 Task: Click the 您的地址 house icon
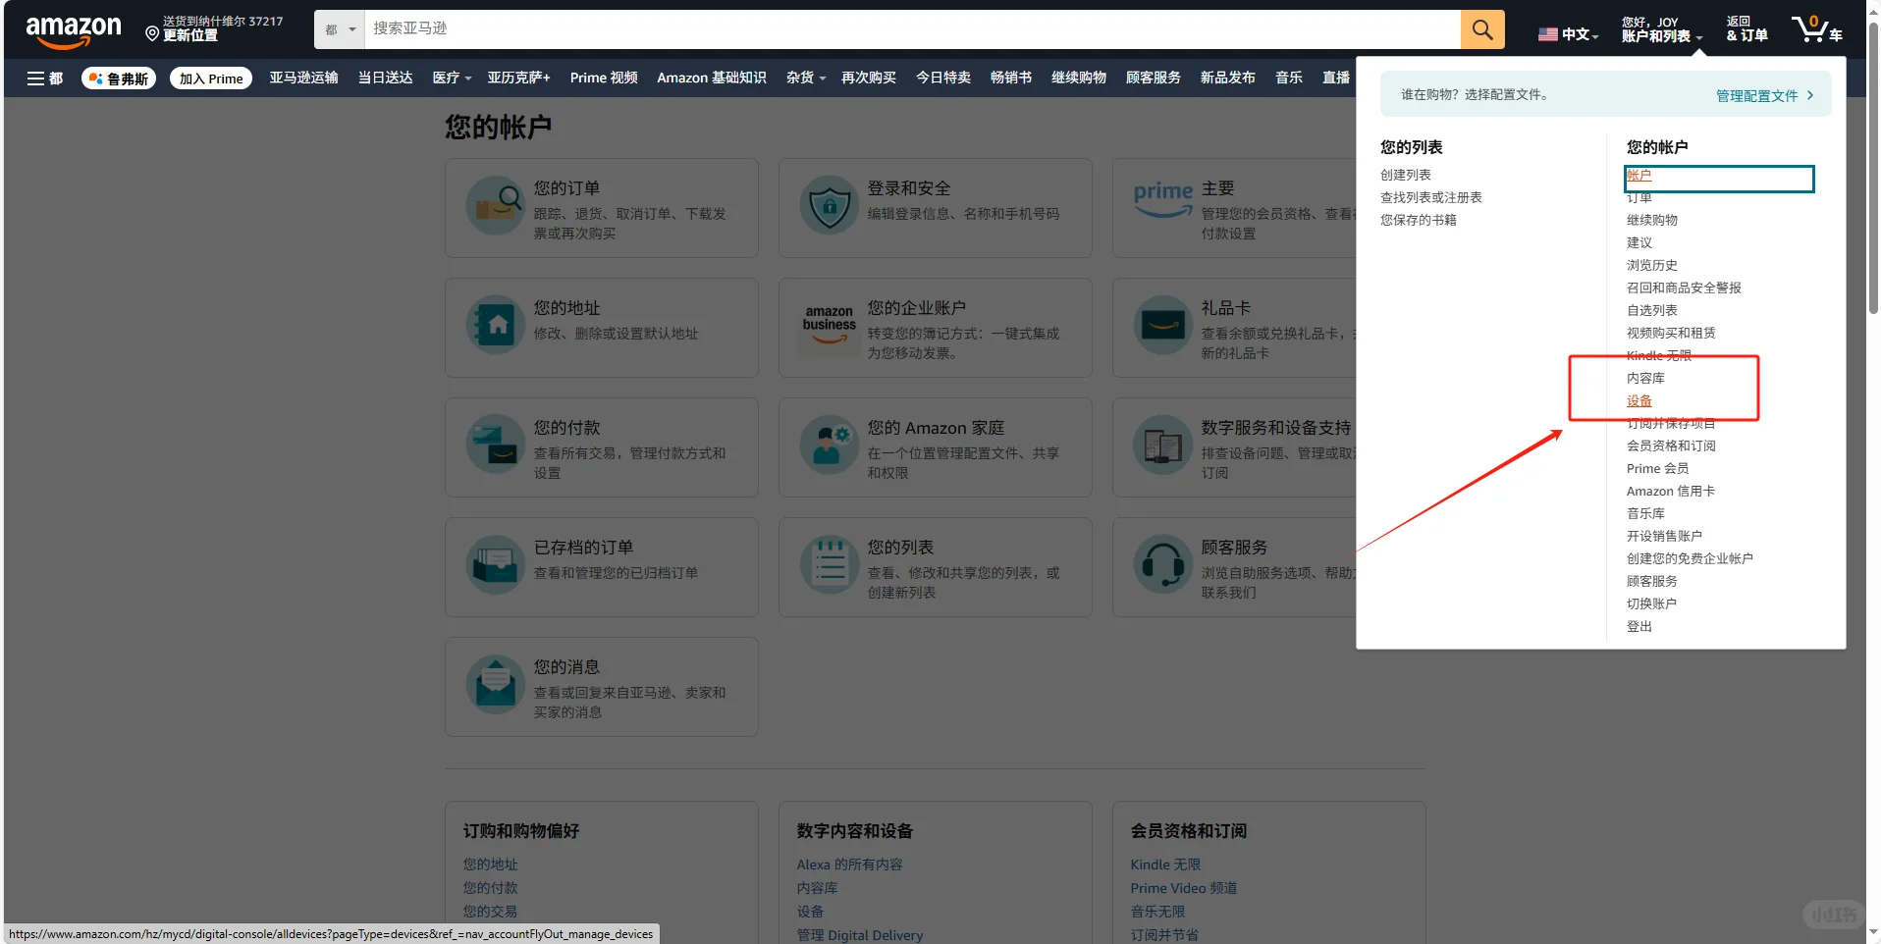coord(496,326)
